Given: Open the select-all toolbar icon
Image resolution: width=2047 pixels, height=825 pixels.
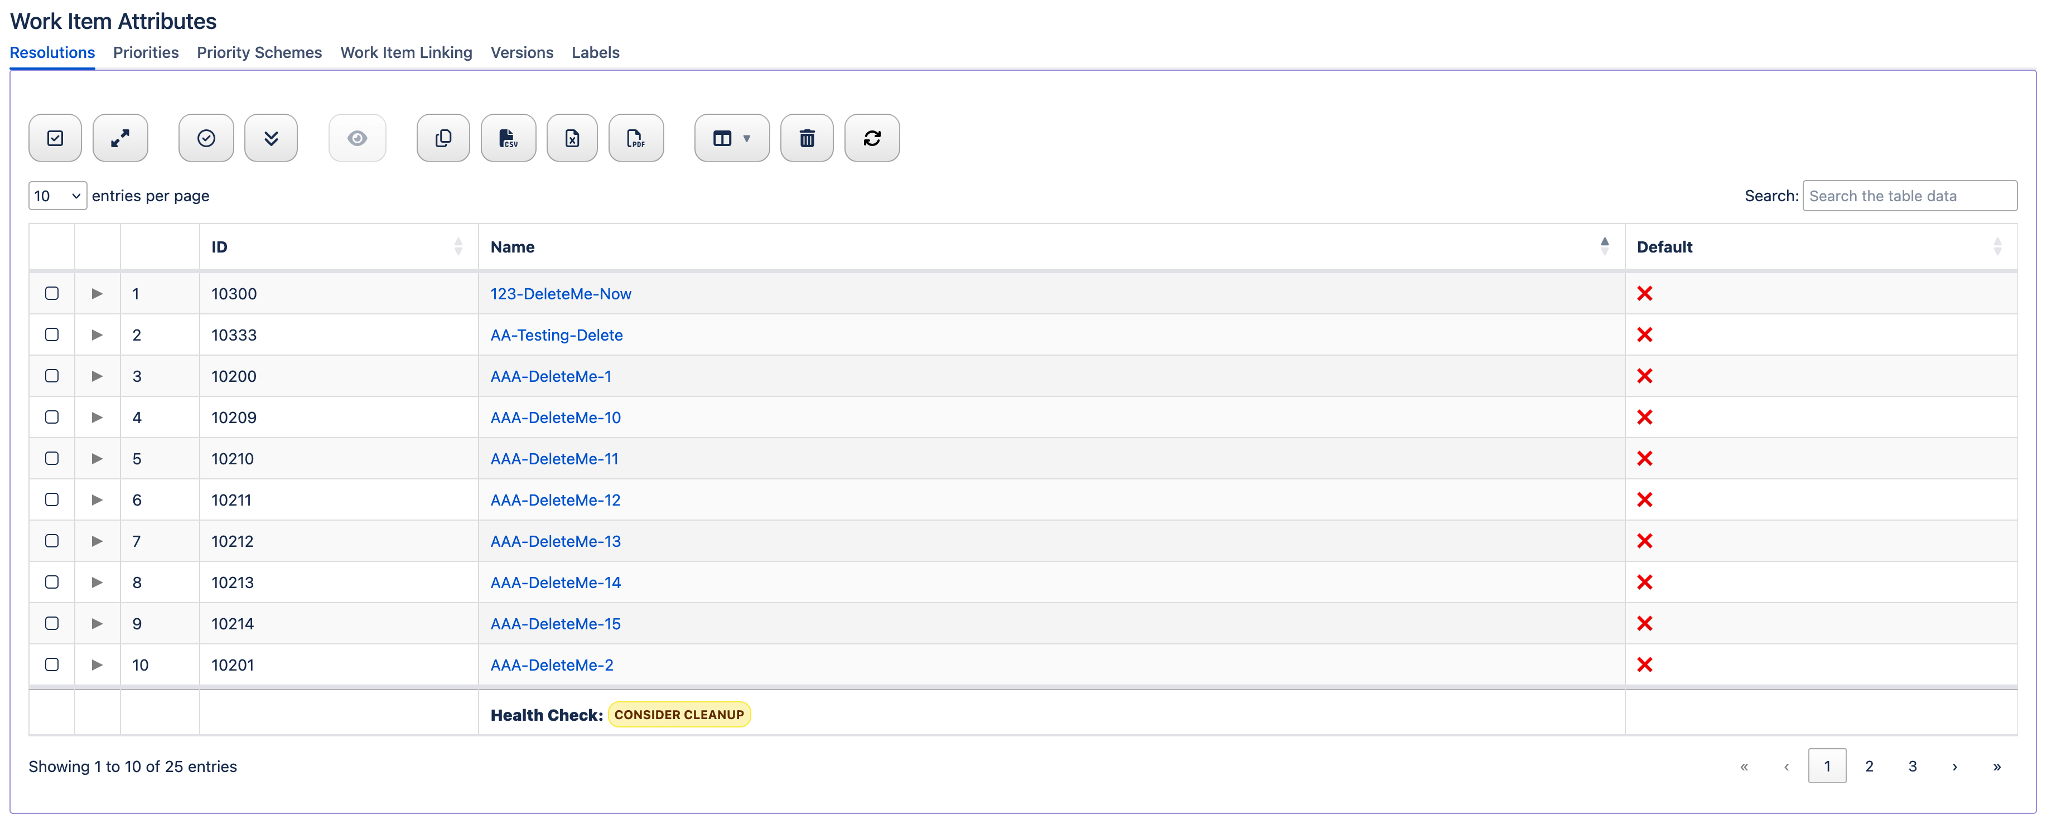Looking at the screenshot, I should 55,137.
